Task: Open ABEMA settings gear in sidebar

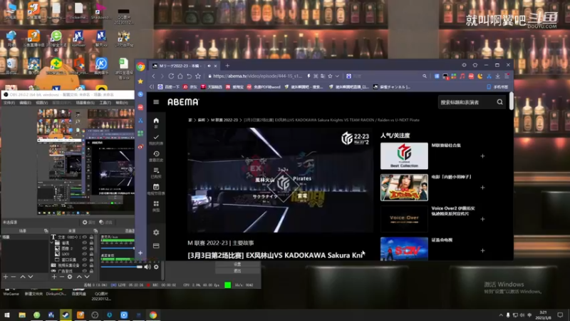Action: pyautogui.click(x=156, y=233)
